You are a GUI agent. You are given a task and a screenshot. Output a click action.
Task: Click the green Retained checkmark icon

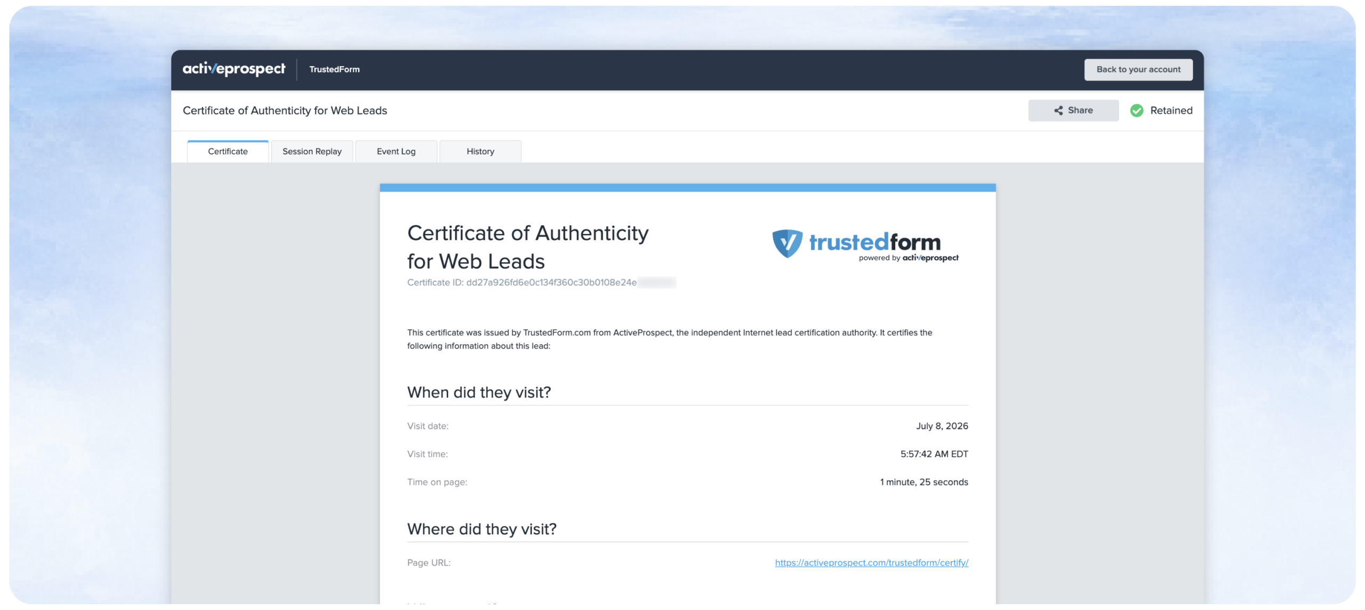click(1136, 110)
